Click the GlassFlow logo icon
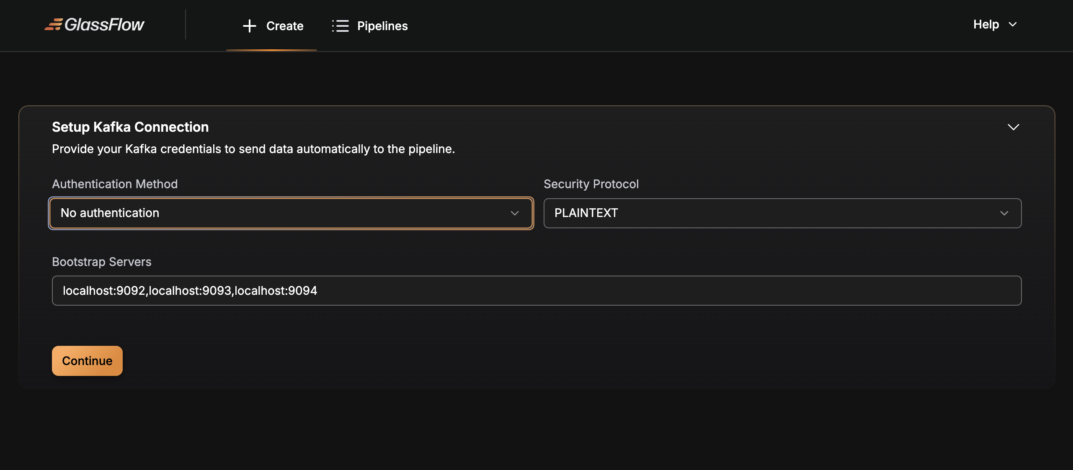Image resolution: width=1073 pixels, height=470 pixels. tap(53, 25)
